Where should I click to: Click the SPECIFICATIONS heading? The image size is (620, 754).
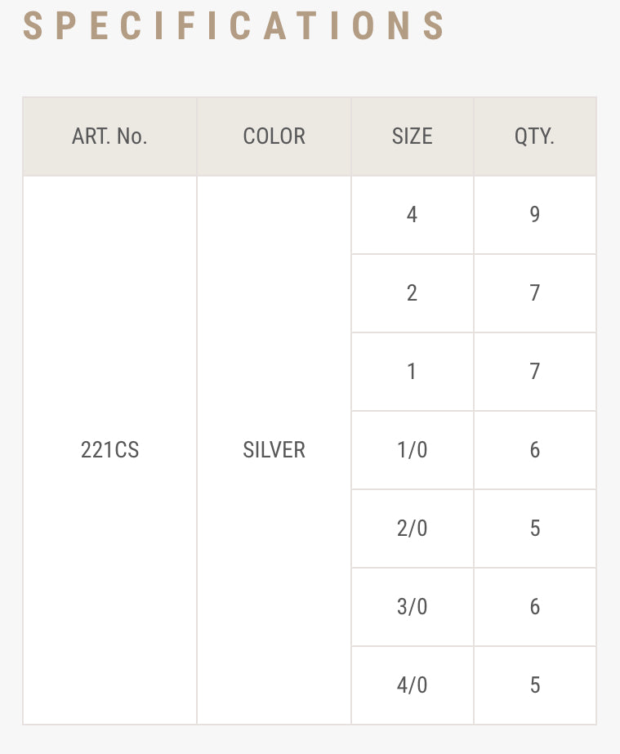[234, 26]
